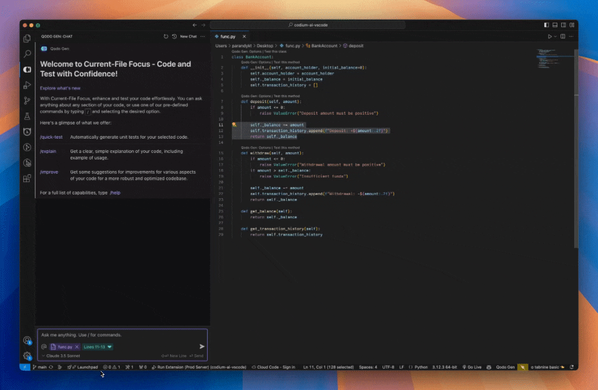Screen dimensions: 598x390
Task: Click the /quick-test command
Action: point(51,137)
